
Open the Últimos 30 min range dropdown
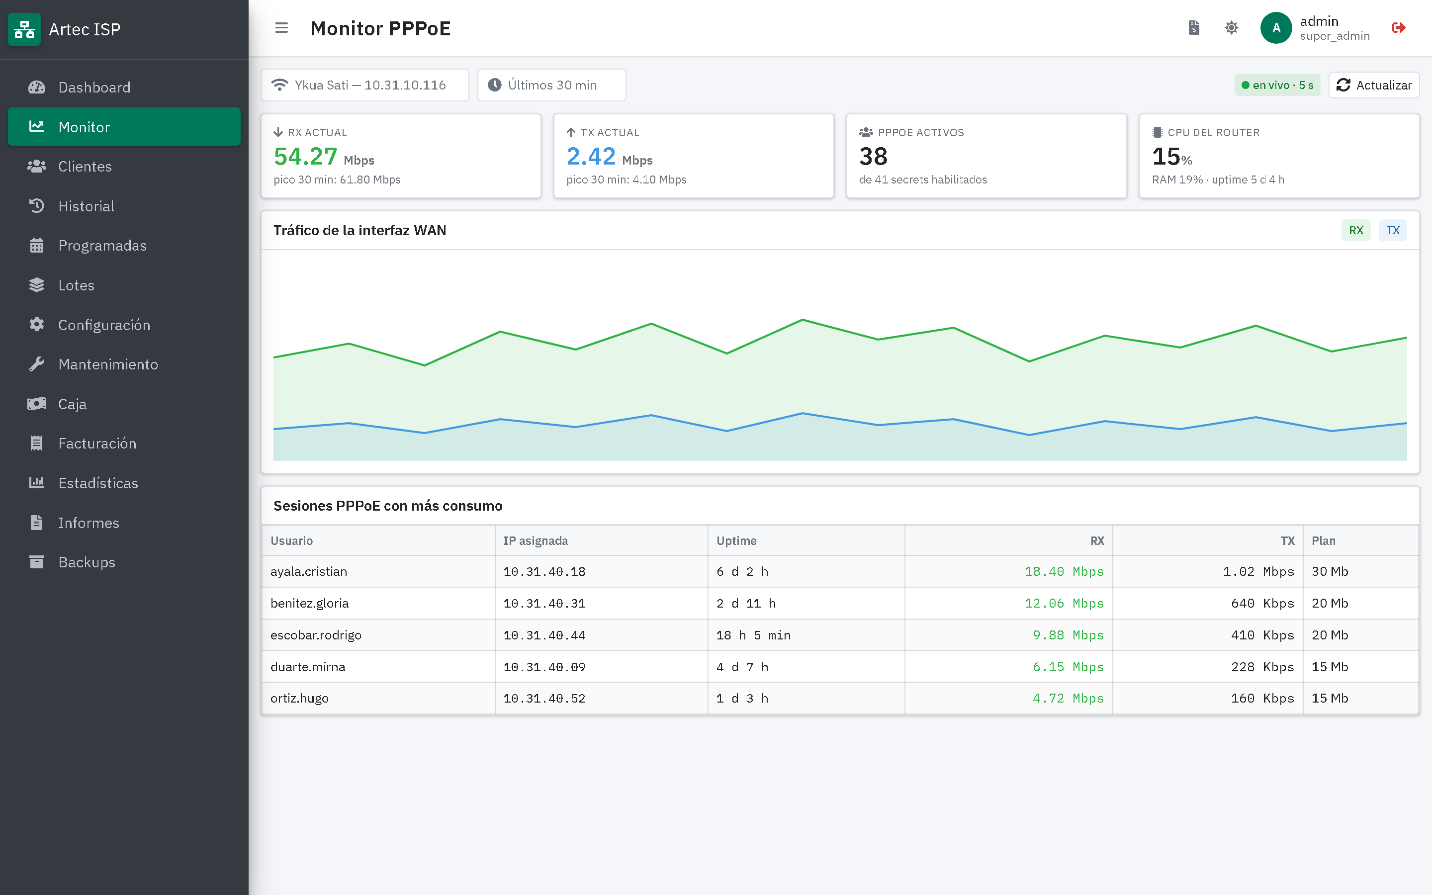click(551, 85)
